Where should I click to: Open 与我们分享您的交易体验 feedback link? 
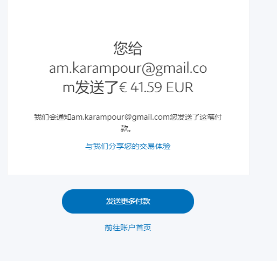pos(128,146)
